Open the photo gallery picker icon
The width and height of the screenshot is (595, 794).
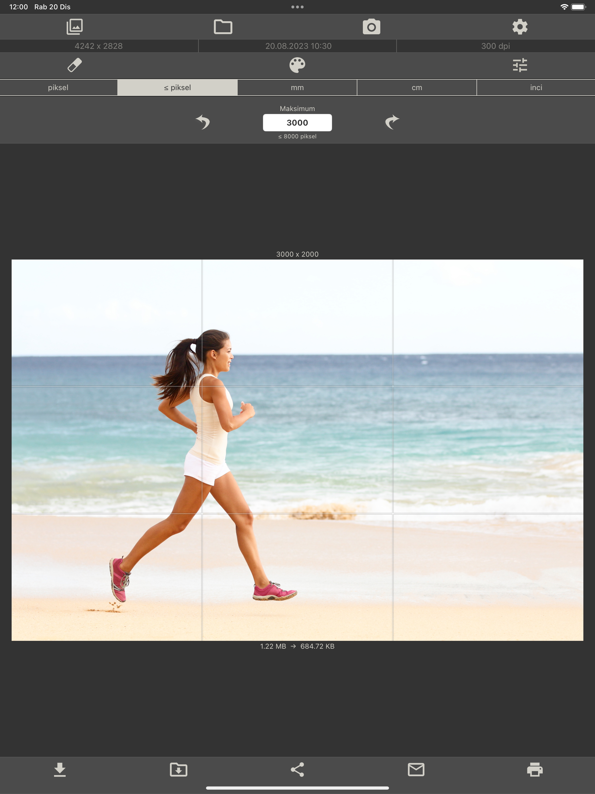tap(75, 27)
